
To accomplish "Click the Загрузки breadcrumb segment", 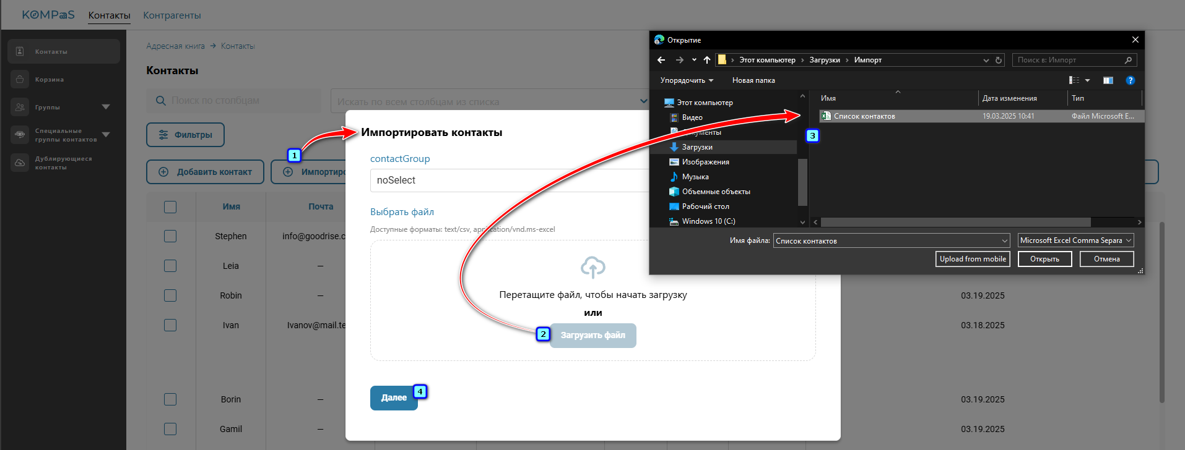I will 825,60.
